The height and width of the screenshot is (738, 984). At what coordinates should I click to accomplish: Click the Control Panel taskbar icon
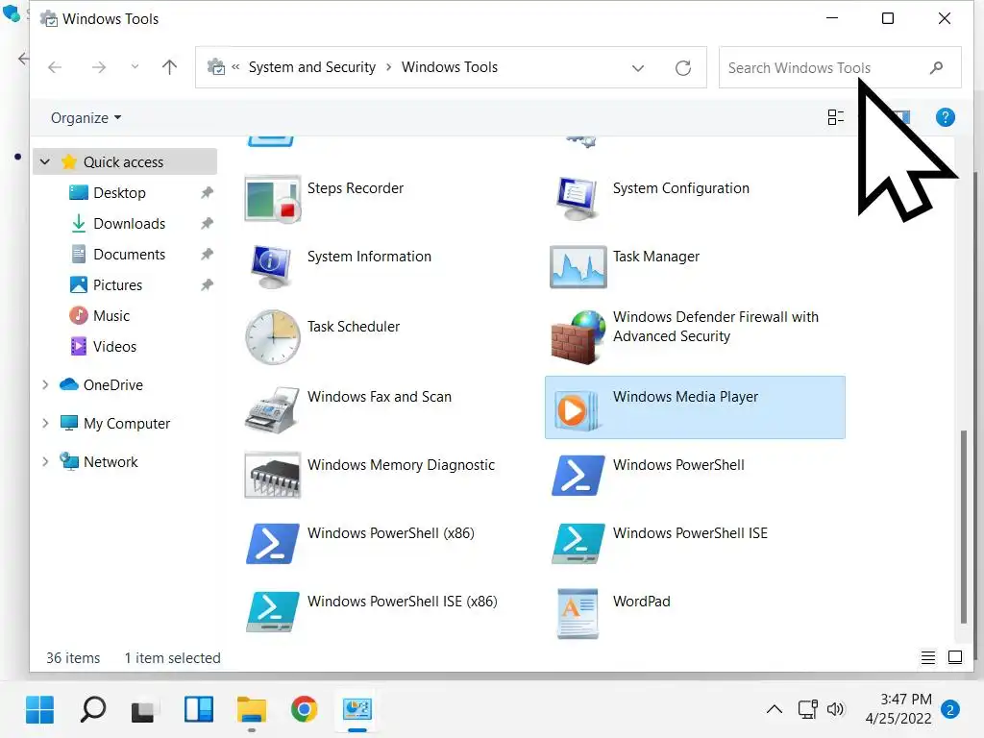pos(357,710)
